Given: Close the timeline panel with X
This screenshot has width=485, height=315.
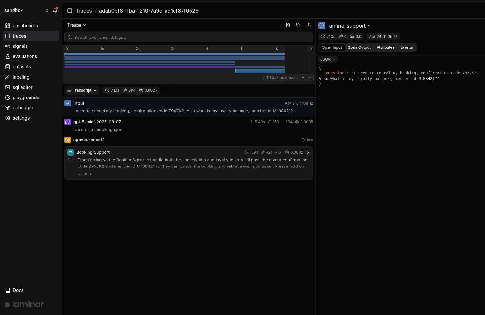Looking at the screenshot, I should (x=311, y=49).
